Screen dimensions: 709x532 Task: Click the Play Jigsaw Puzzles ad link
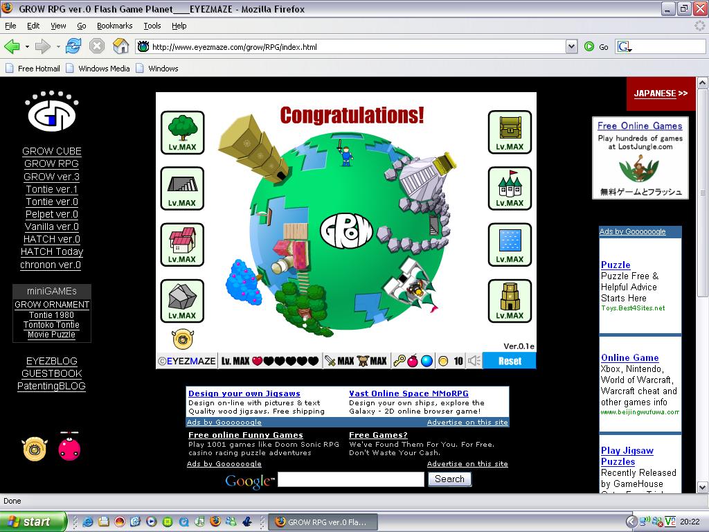pyautogui.click(x=627, y=456)
